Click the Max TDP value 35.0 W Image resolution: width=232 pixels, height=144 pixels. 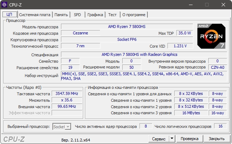tap(185, 33)
